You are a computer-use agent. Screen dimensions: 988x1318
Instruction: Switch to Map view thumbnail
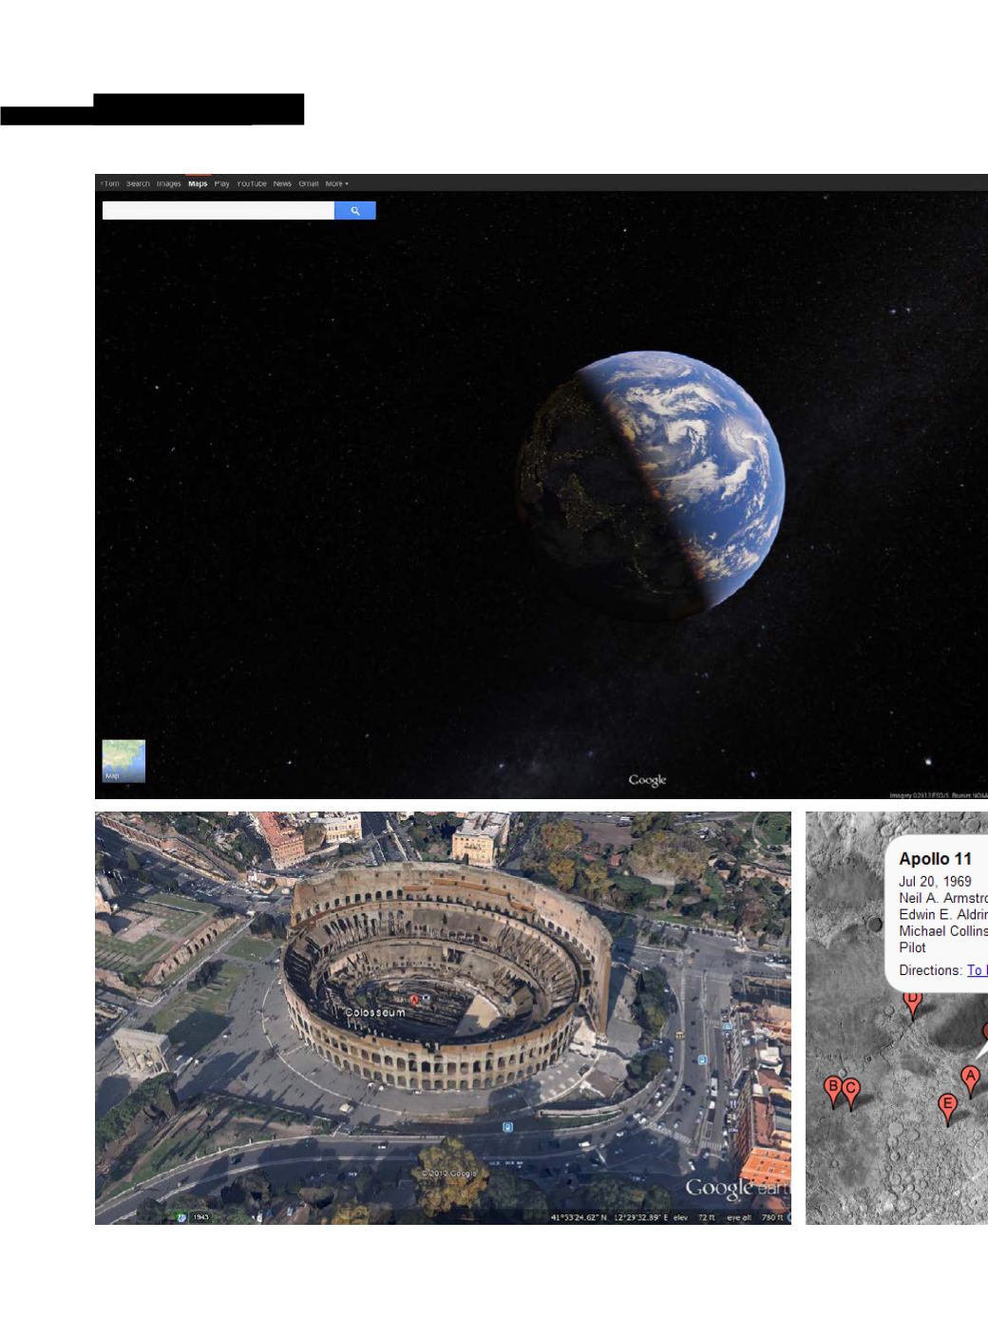coord(123,761)
